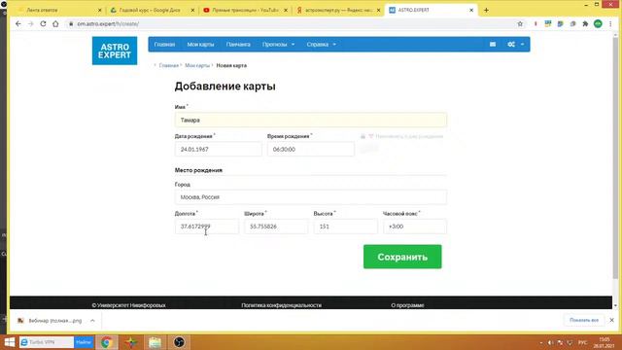Open the Политика конфиденциальности footer link
Image resolution: width=622 pixels, height=350 pixels.
pos(281,305)
